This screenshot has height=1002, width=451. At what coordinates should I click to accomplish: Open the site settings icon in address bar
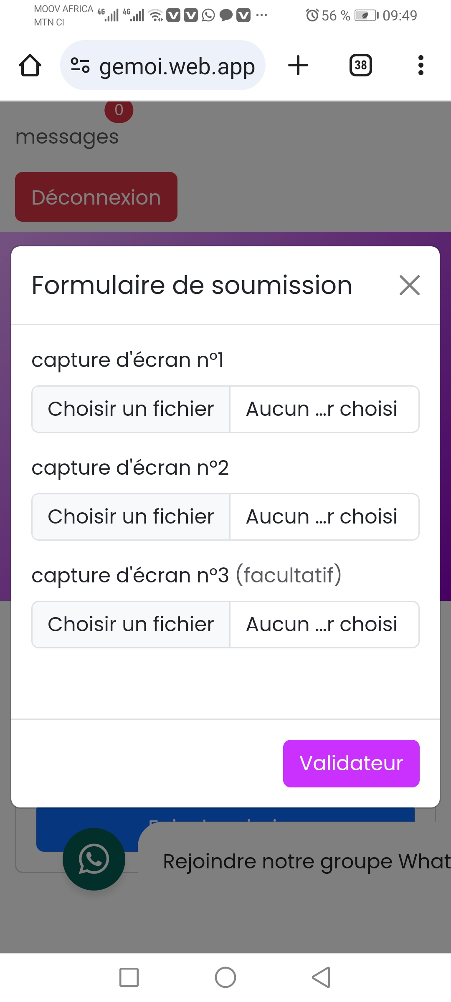point(80,66)
